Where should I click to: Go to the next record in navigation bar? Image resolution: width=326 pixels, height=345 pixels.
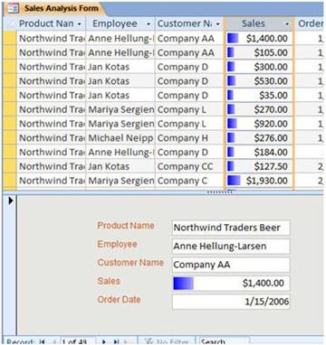pyautogui.click(x=103, y=341)
